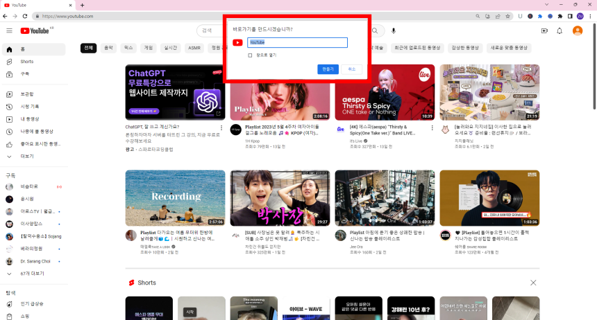The height and width of the screenshot is (320, 597).
Task: Open the tab search dropdown arrow
Action: point(546,5)
